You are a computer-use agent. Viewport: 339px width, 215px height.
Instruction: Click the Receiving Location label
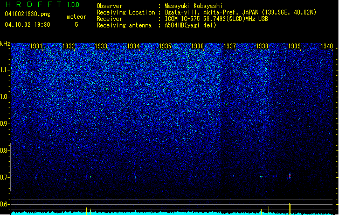(126, 12)
